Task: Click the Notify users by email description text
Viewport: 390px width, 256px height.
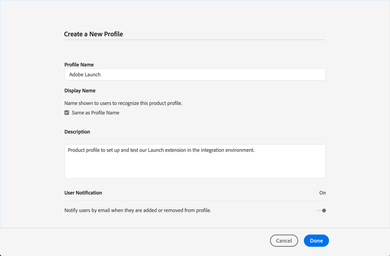Action: coord(137,210)
